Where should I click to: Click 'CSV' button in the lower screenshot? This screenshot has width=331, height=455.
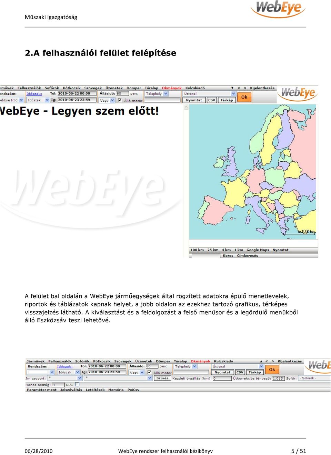pos(240,372)
